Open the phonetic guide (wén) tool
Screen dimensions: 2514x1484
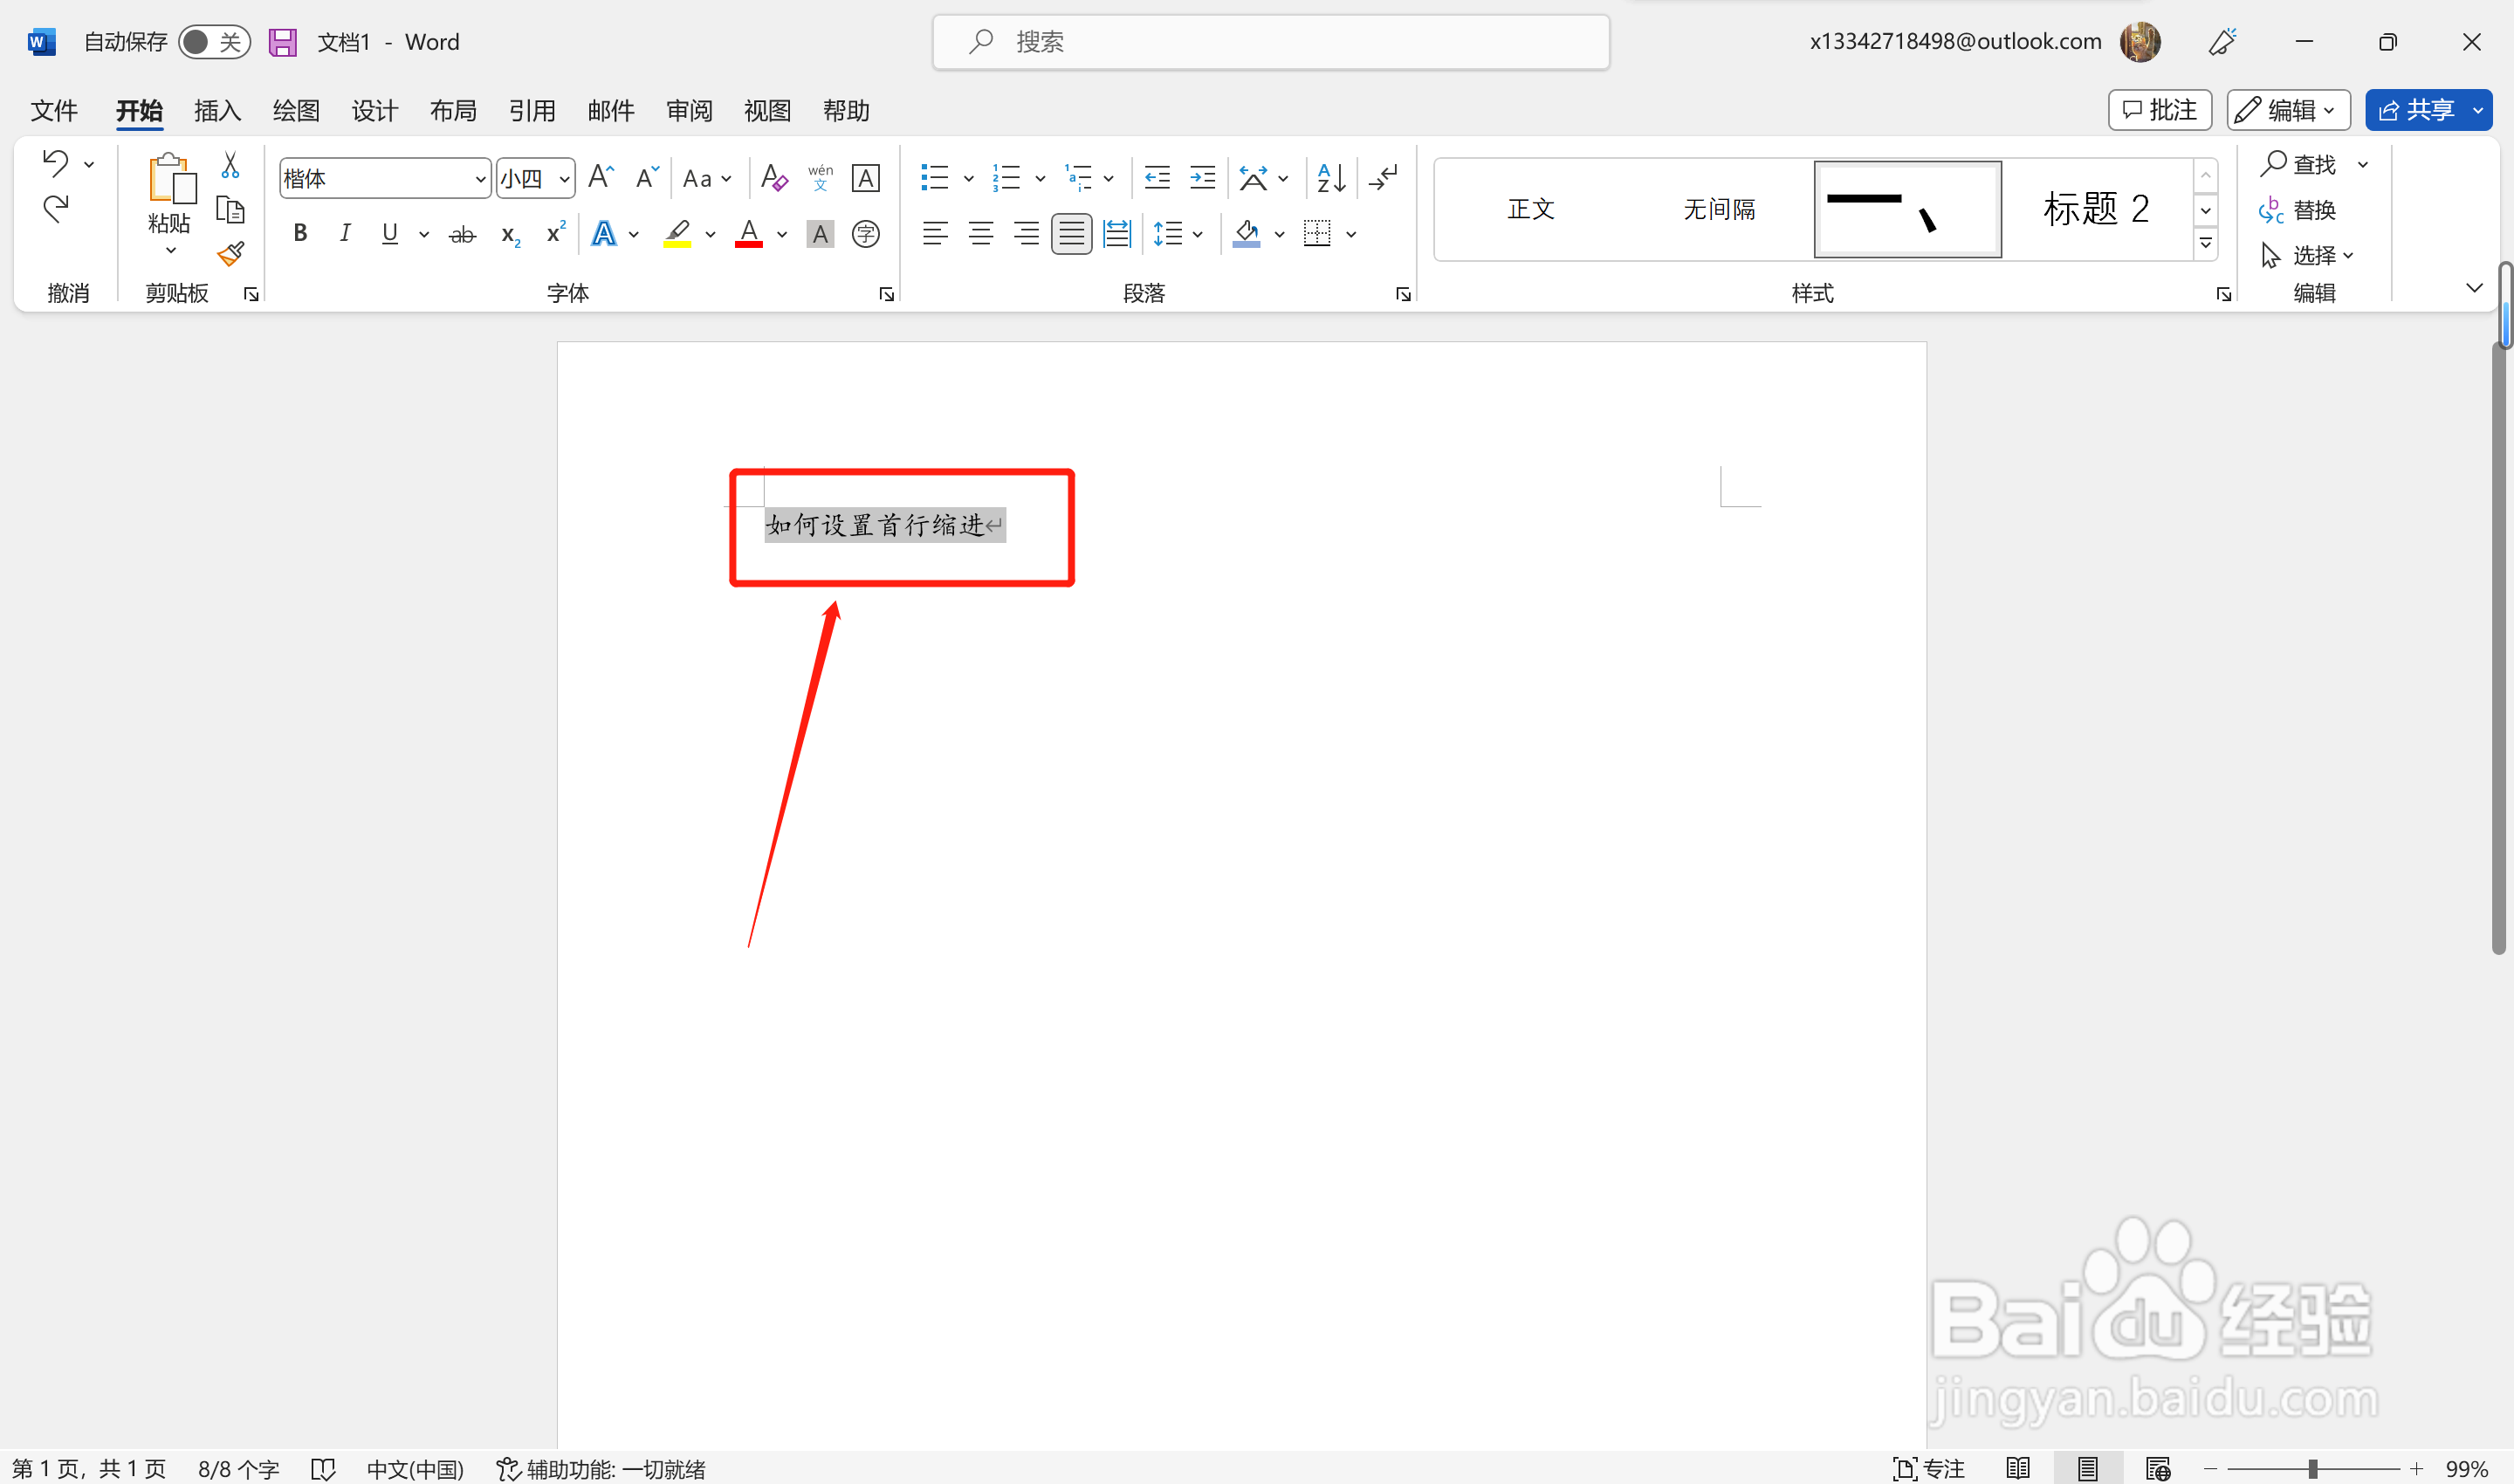tap(820, 178)
